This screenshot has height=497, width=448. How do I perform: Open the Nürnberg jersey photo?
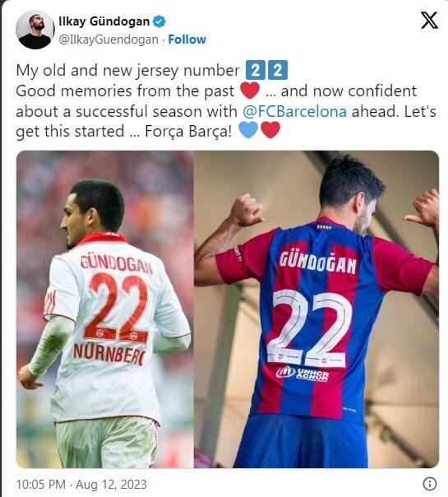[x=104, y=309]
